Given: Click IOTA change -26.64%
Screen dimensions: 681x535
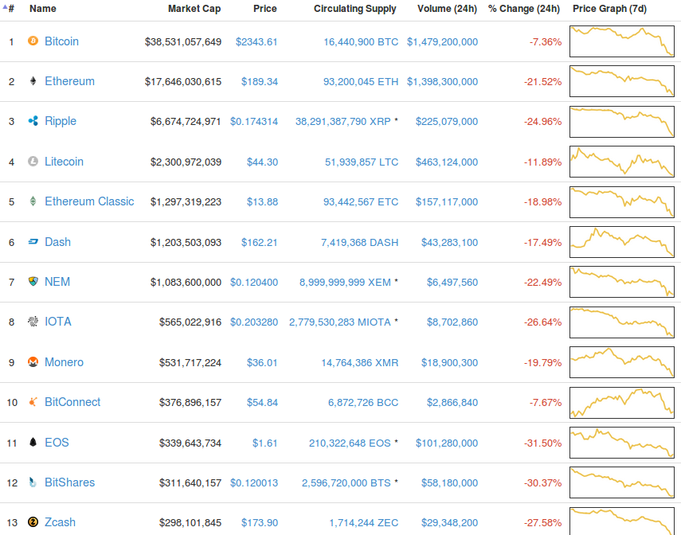Looking at the screenshot, I should [x=542, y=322].
